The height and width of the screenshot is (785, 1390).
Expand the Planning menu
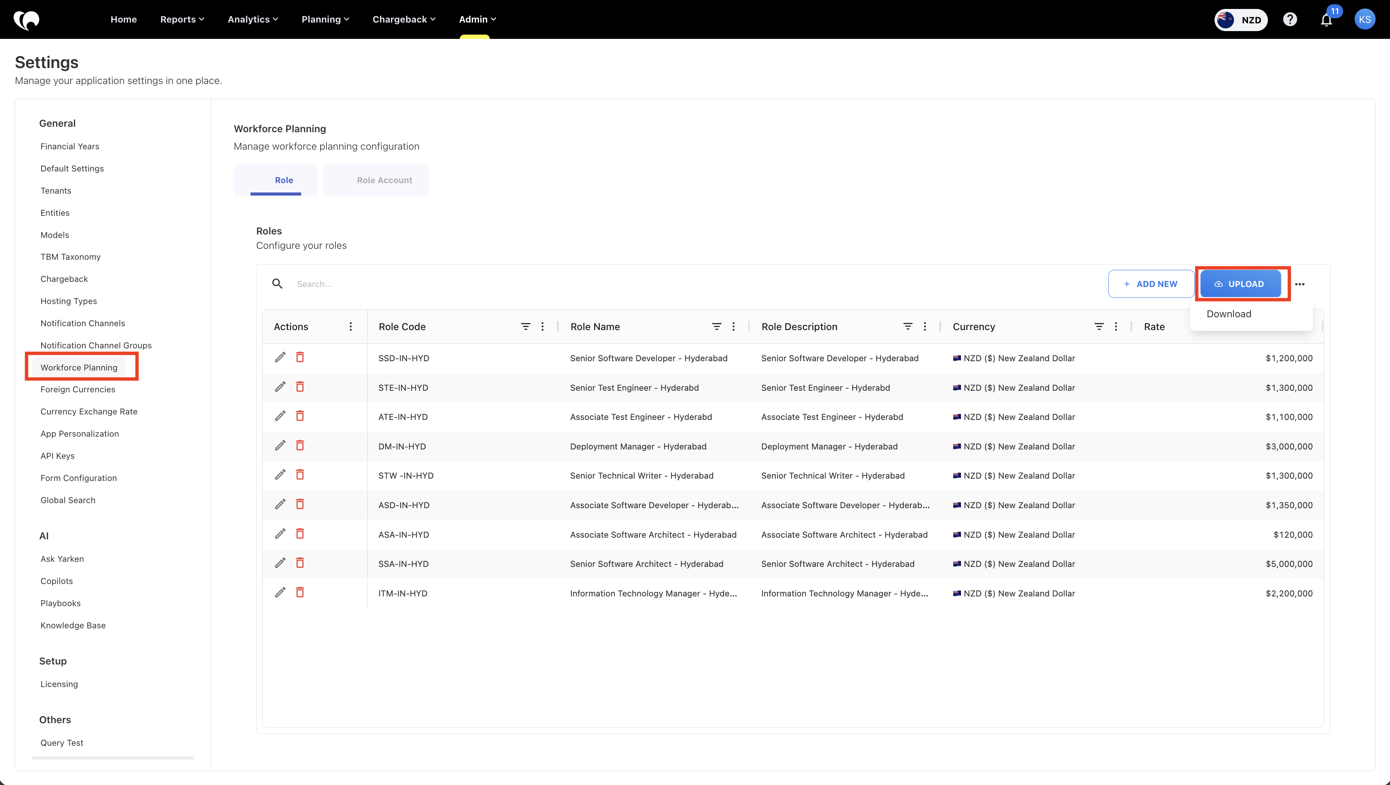click(325, 19)
